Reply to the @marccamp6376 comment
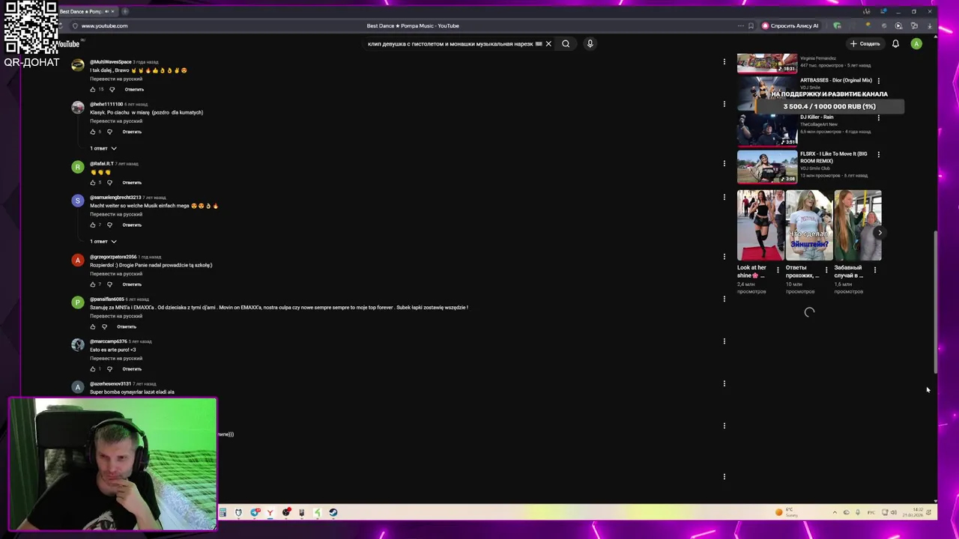 click(132, 369)
